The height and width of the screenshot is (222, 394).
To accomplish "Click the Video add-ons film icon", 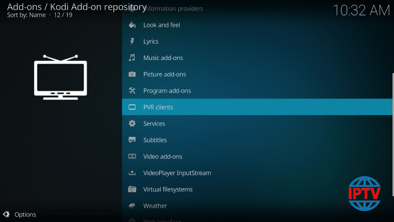I will pyautogui.click(x=132, y=156).
